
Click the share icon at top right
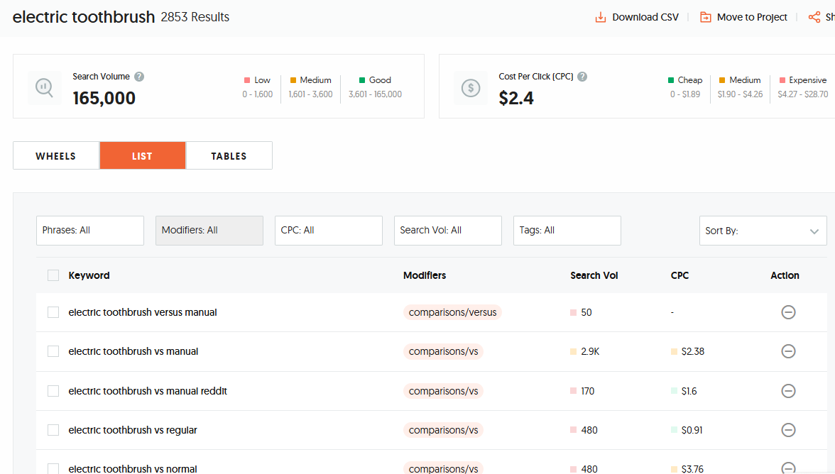(x=814, y=17)
